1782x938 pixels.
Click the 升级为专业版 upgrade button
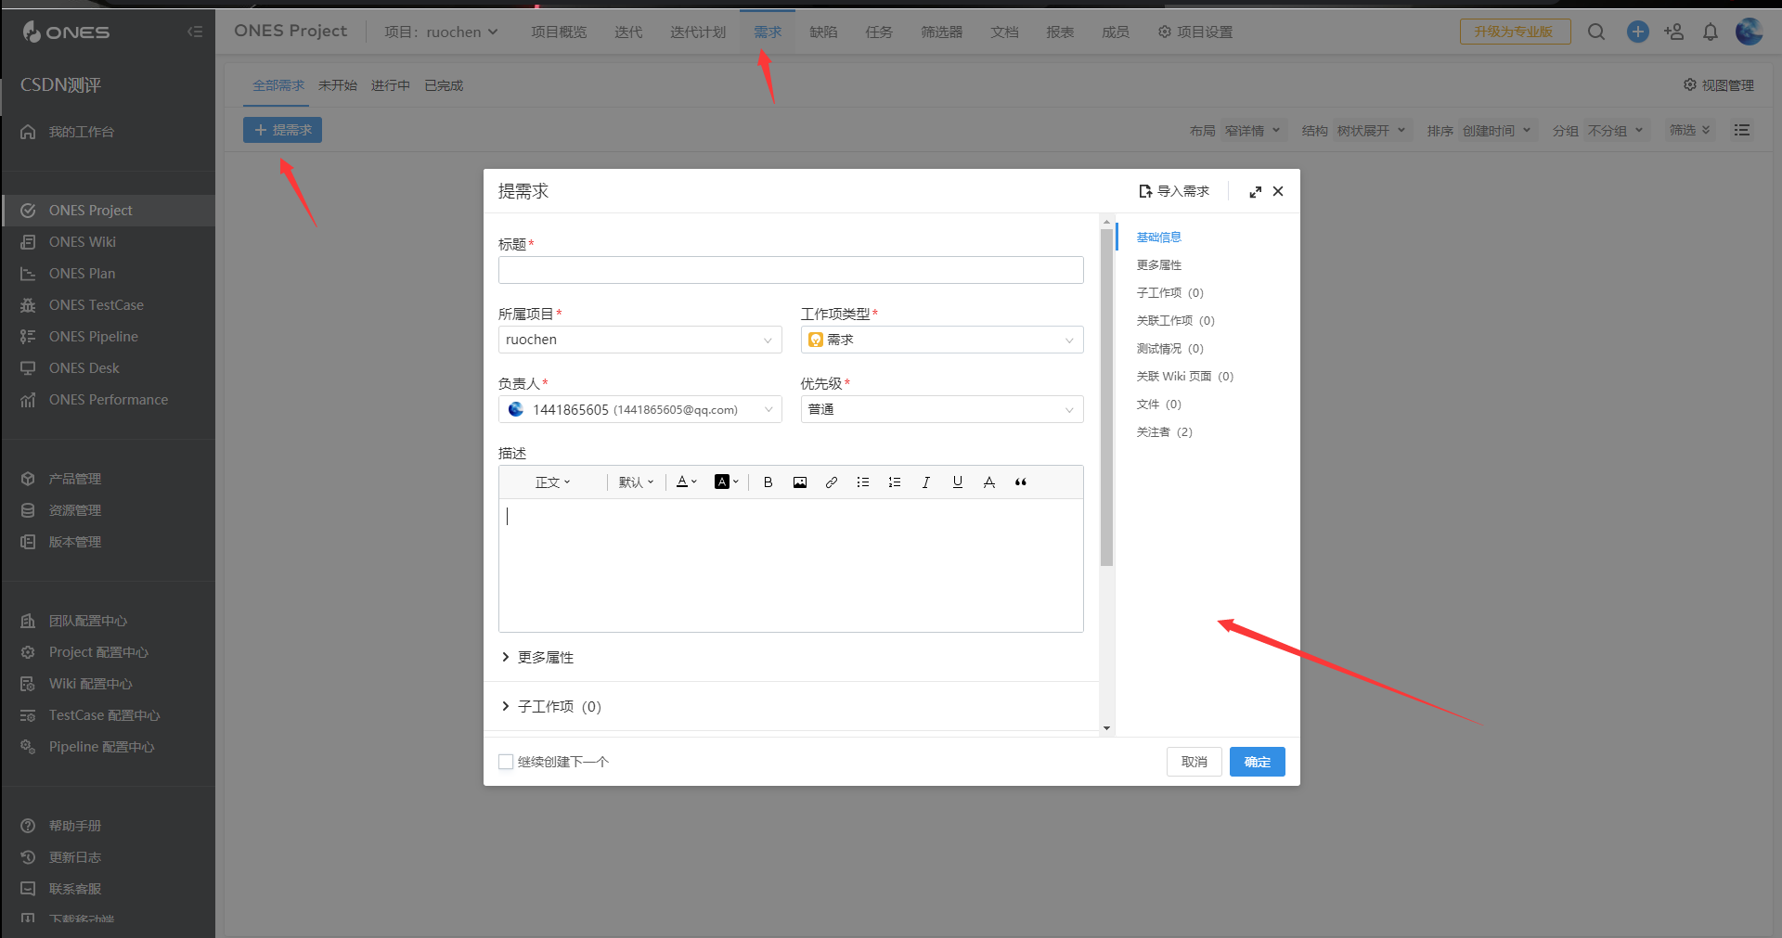[1514, 31]
